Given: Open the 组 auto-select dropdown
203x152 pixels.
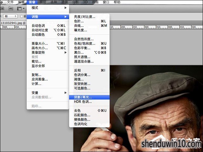Looking at the screenshot, I should coord(10,16).
